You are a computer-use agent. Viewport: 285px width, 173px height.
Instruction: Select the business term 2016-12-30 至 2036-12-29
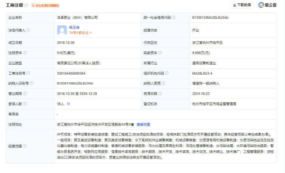coord(77,94)
